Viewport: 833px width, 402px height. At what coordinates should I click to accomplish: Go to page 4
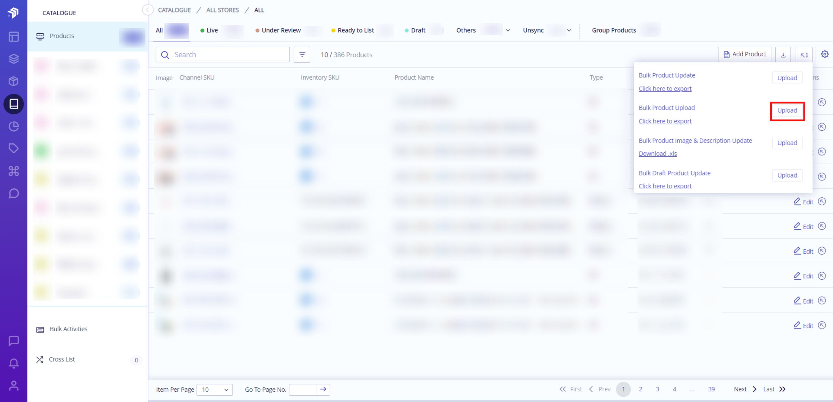674,389
